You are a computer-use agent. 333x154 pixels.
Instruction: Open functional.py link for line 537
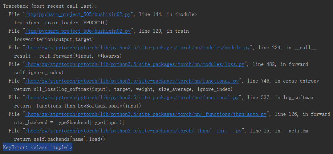[132, 98]
